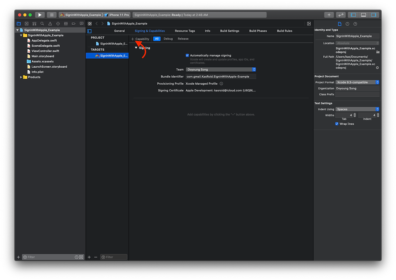Switch to the Build Settings tab

[230, 31]
